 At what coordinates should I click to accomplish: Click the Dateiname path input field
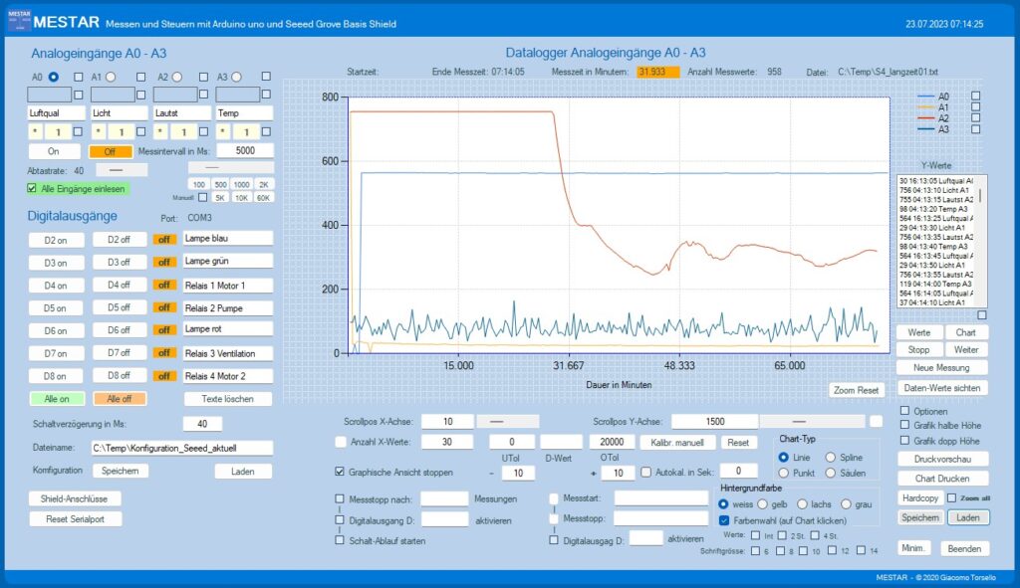pyautogui.click(x=180, y=448)
